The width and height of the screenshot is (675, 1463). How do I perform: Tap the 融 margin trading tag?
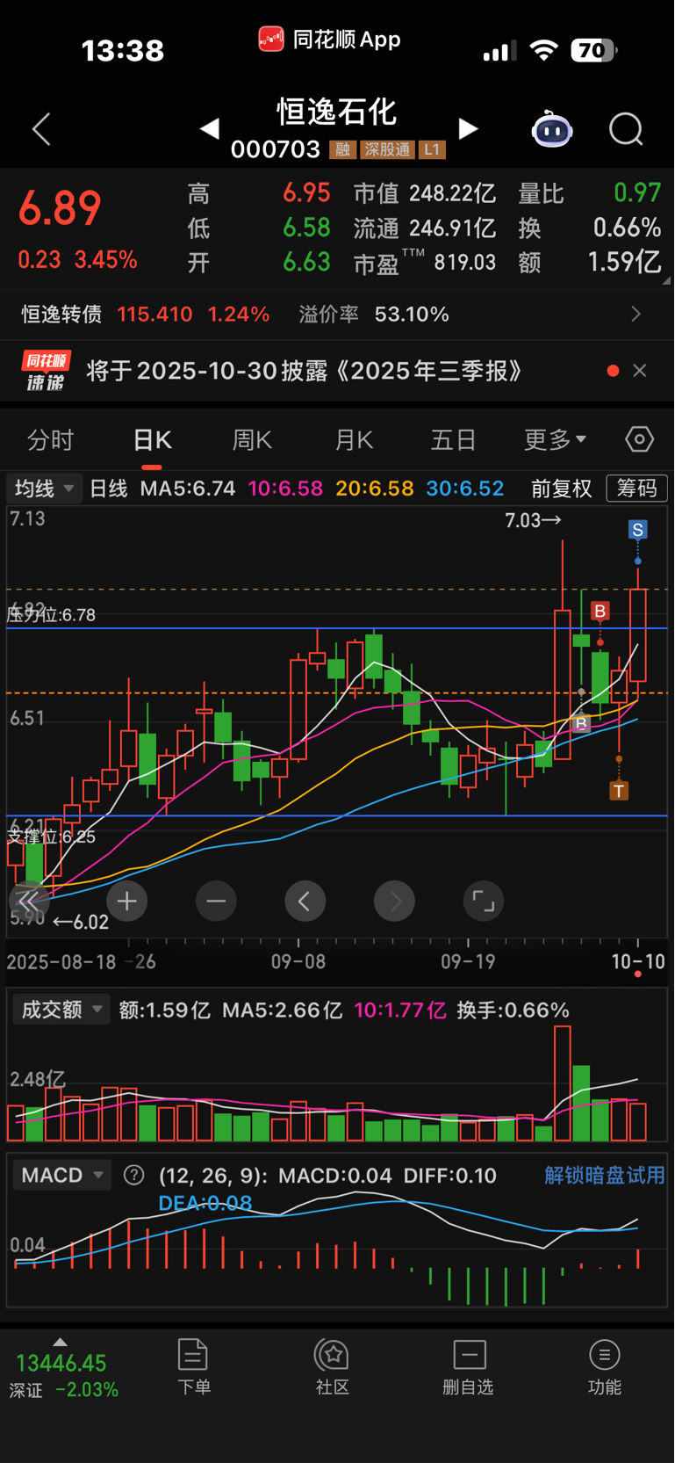[x=342, y=149]
